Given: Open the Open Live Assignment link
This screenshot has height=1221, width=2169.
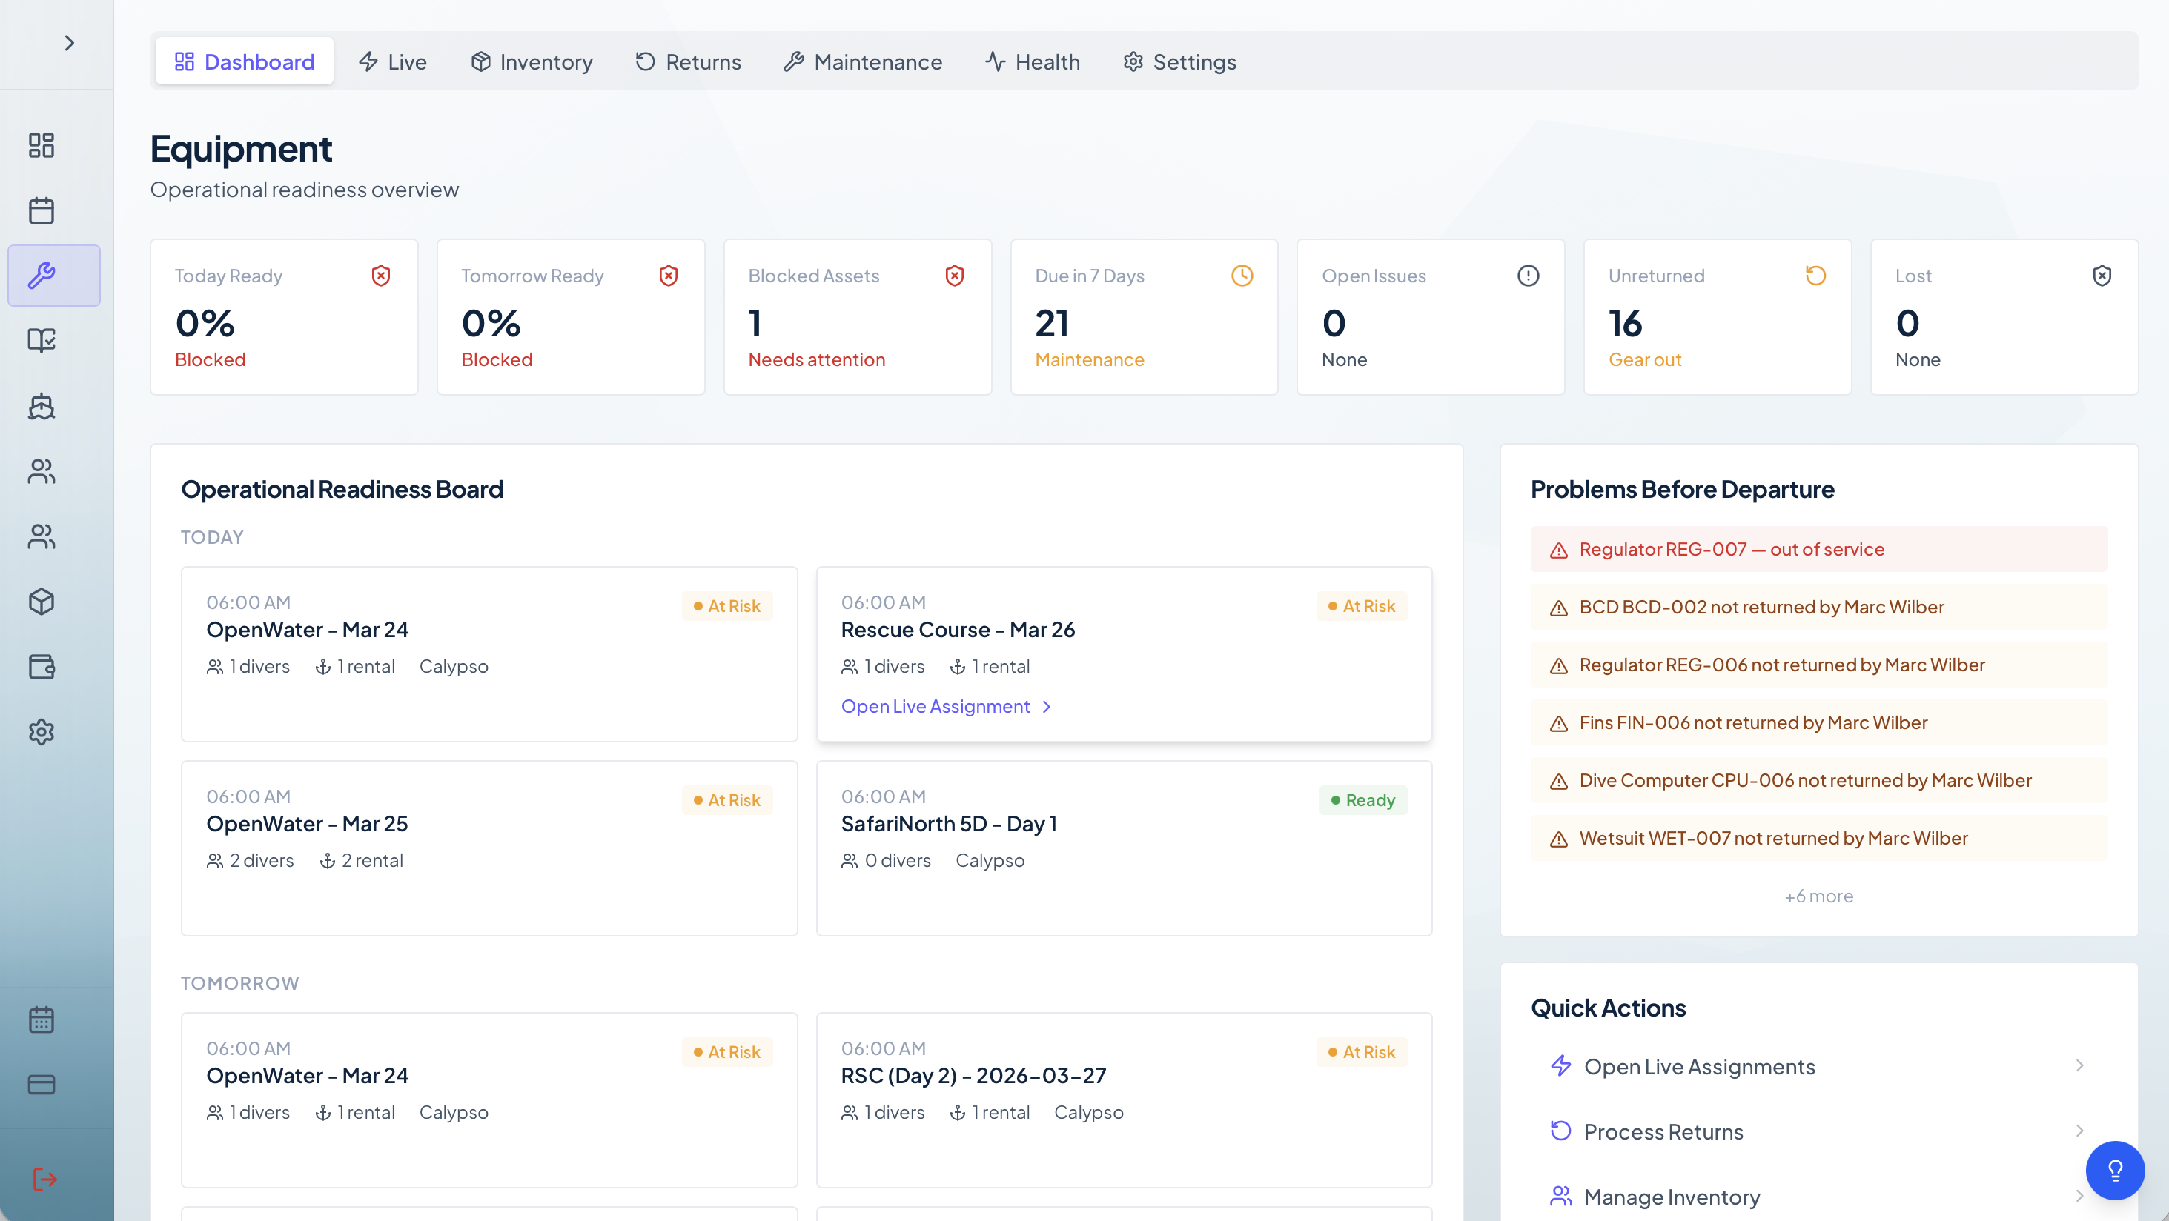Looking at the screenshot, I should 947,706.
